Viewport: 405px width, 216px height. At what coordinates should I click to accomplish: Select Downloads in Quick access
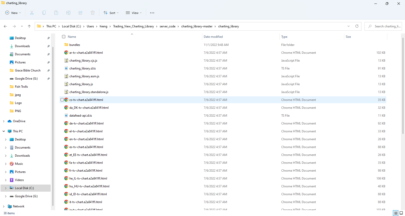[22, 46]
